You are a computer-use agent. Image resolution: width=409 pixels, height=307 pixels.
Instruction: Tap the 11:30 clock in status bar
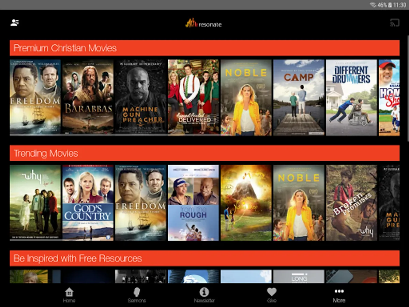coord(400,5)
